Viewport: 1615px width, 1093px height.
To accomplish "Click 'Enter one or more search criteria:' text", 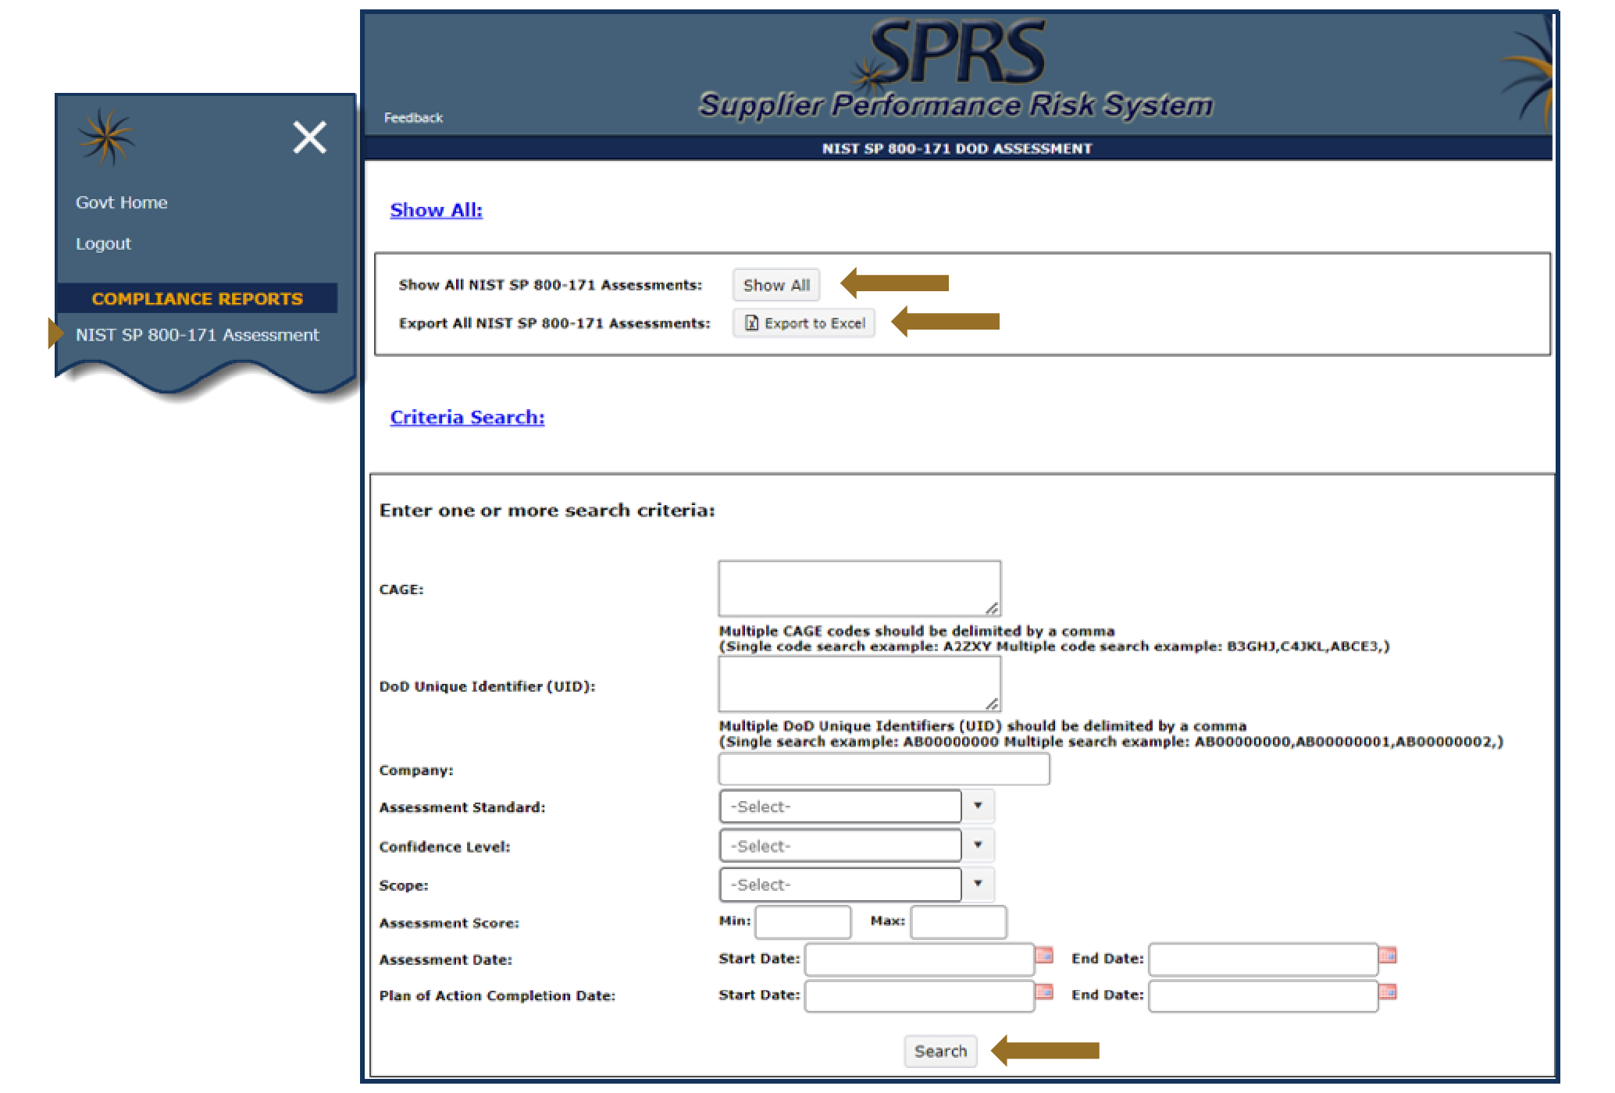I will tap(547, 511).
